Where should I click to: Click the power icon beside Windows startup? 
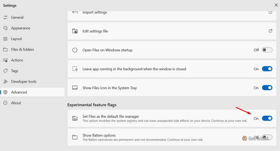75,50
